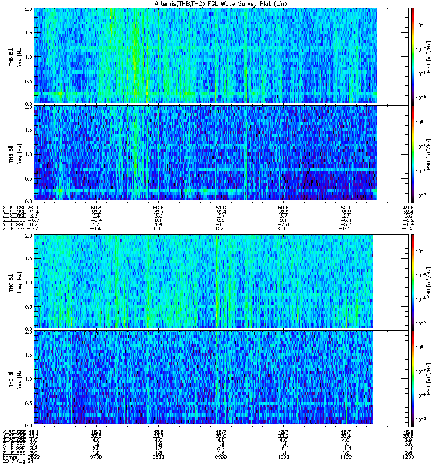This screenshot has height=465, width=436.
Task: Select the THB B⊥ spectrogram panel
Action: 221,56
